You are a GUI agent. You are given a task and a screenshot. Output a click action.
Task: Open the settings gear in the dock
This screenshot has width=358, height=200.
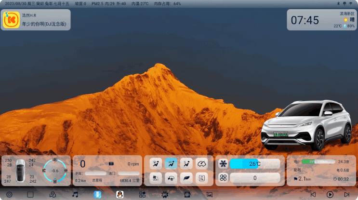(x=9, y=194)
